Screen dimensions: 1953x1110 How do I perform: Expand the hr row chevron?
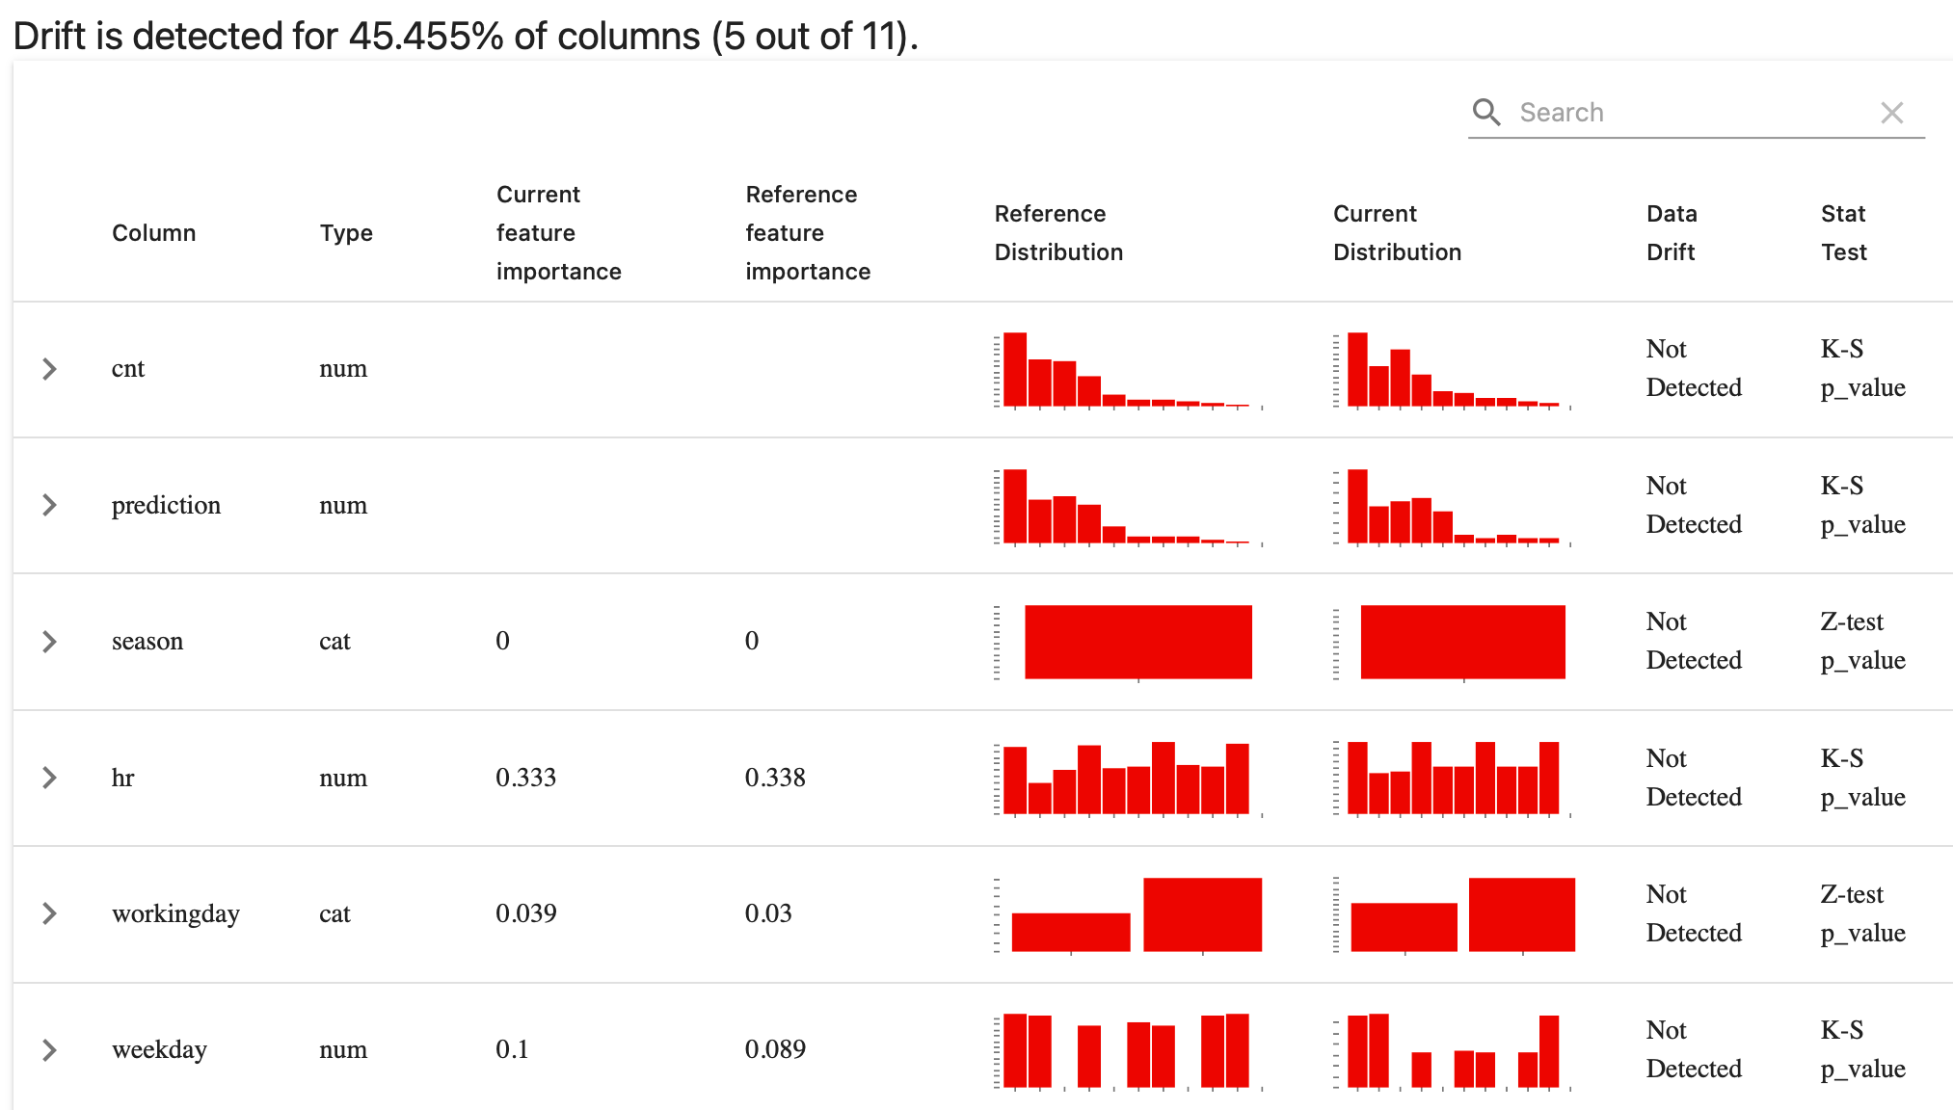coord(48,778)
